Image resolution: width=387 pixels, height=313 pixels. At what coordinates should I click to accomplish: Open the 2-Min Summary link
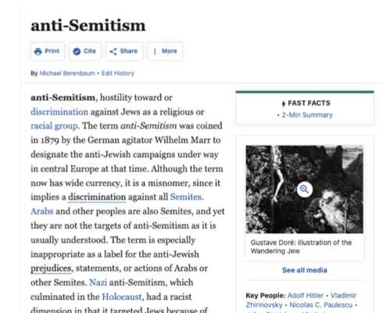(x=307, y=115)
